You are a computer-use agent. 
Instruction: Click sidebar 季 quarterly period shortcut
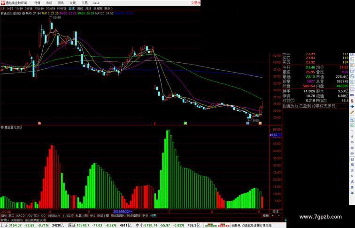click(x=352, y=187)
